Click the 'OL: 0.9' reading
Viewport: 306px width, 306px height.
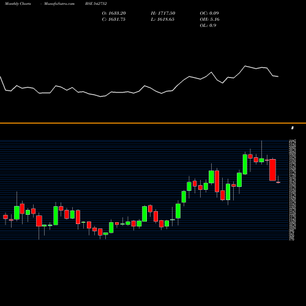point(208,26)
